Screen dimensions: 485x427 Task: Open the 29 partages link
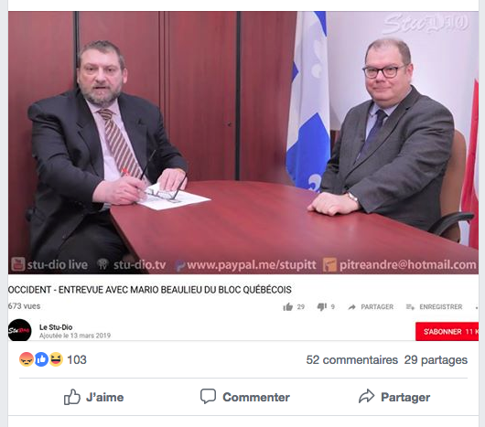click(436, 360)
